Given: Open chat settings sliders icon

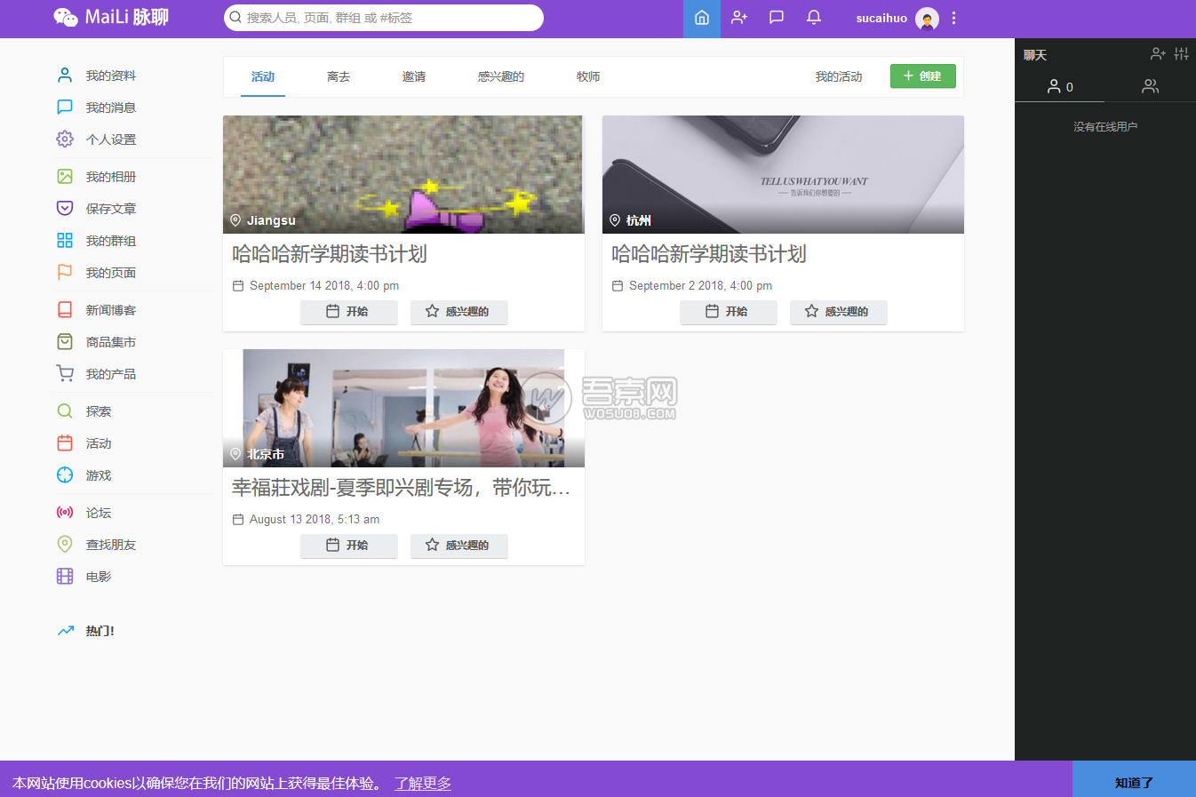Looking at the screenshot, I should tap(1181, 54).
